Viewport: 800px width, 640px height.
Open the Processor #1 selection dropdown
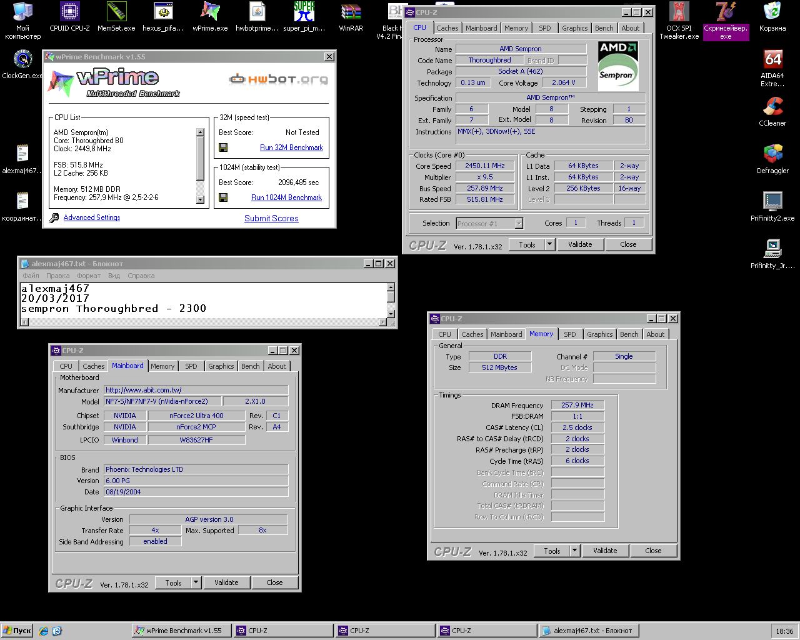click(519, 223)
